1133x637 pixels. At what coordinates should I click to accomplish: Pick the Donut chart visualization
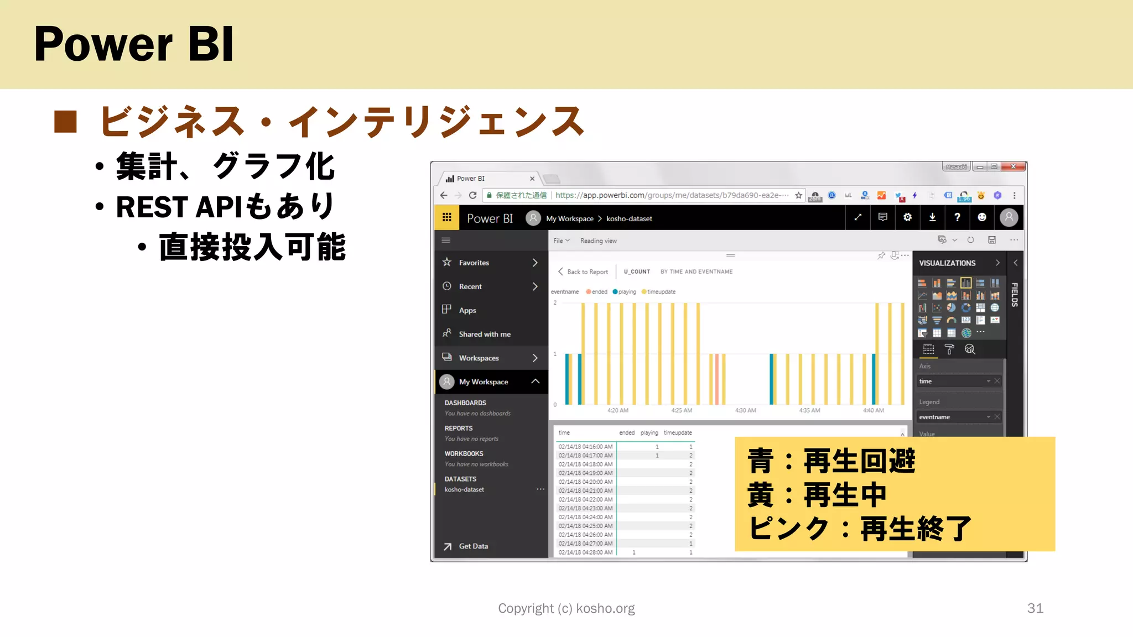click(x=966, y=307)
